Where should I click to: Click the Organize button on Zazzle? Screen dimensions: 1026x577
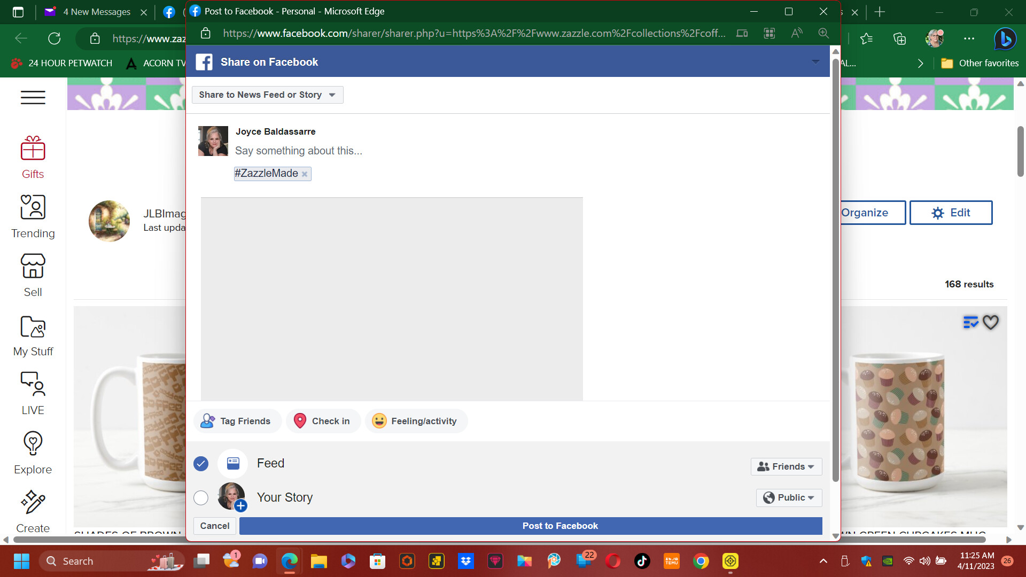pyautogui.click(x=872, y=213)
